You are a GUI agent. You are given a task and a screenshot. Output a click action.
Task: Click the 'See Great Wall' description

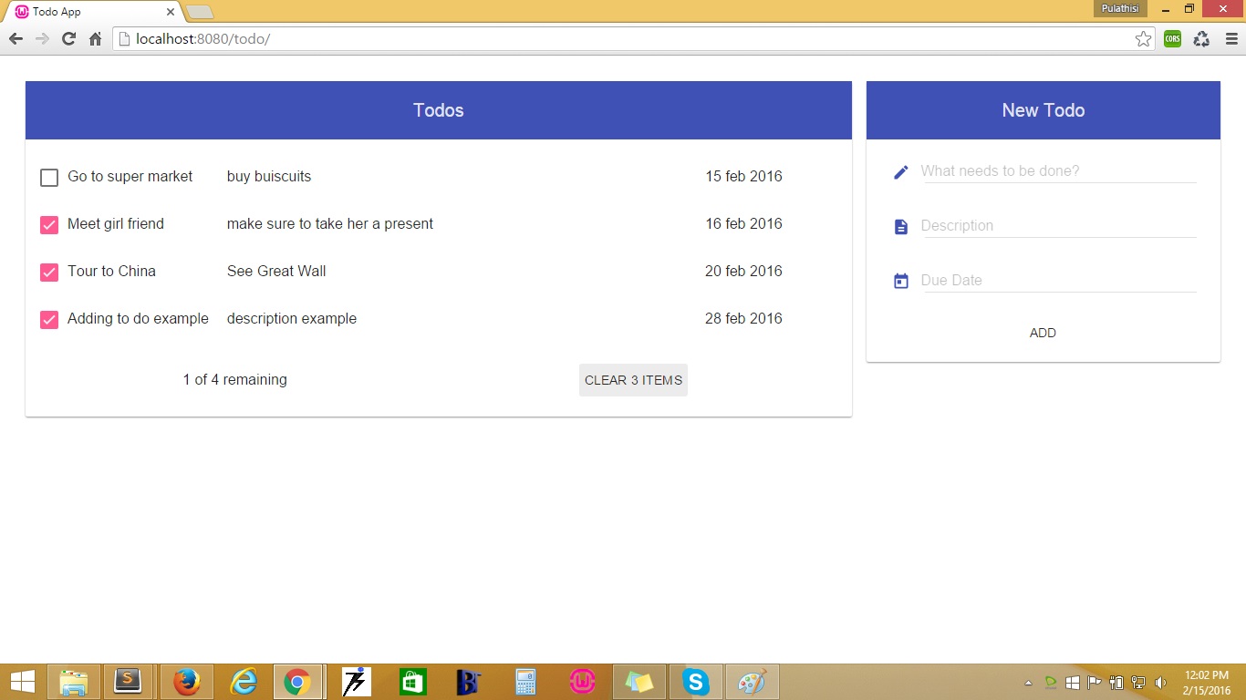pyautogui.click(x=276, y=272)
